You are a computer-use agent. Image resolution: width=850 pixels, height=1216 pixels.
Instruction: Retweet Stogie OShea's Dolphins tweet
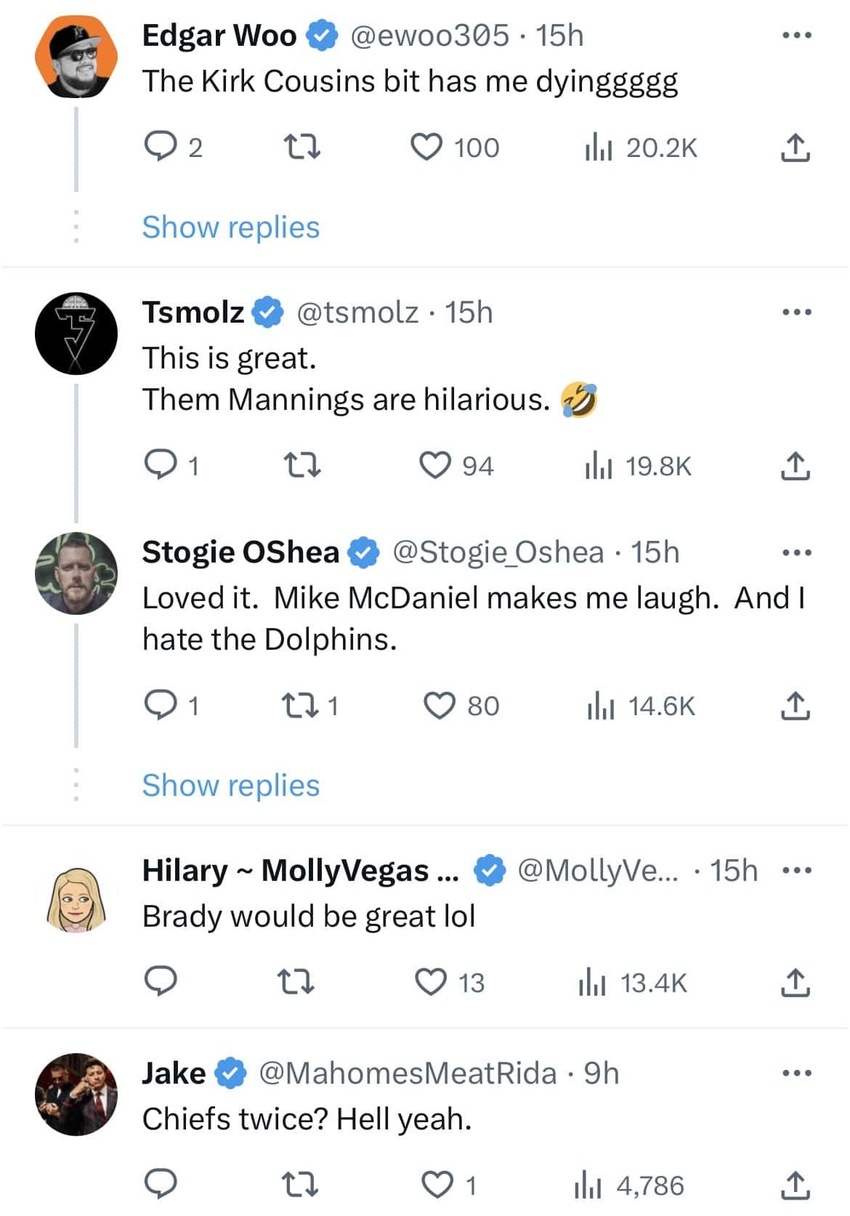coord(301,705)
